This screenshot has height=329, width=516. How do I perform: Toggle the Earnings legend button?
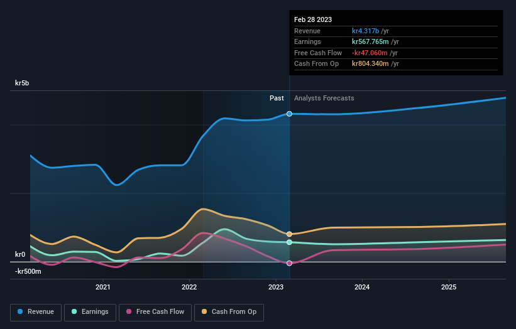(x=90, y=312)
